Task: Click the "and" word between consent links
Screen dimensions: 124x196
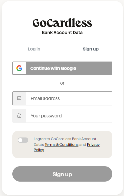Action: coord(83,144)
